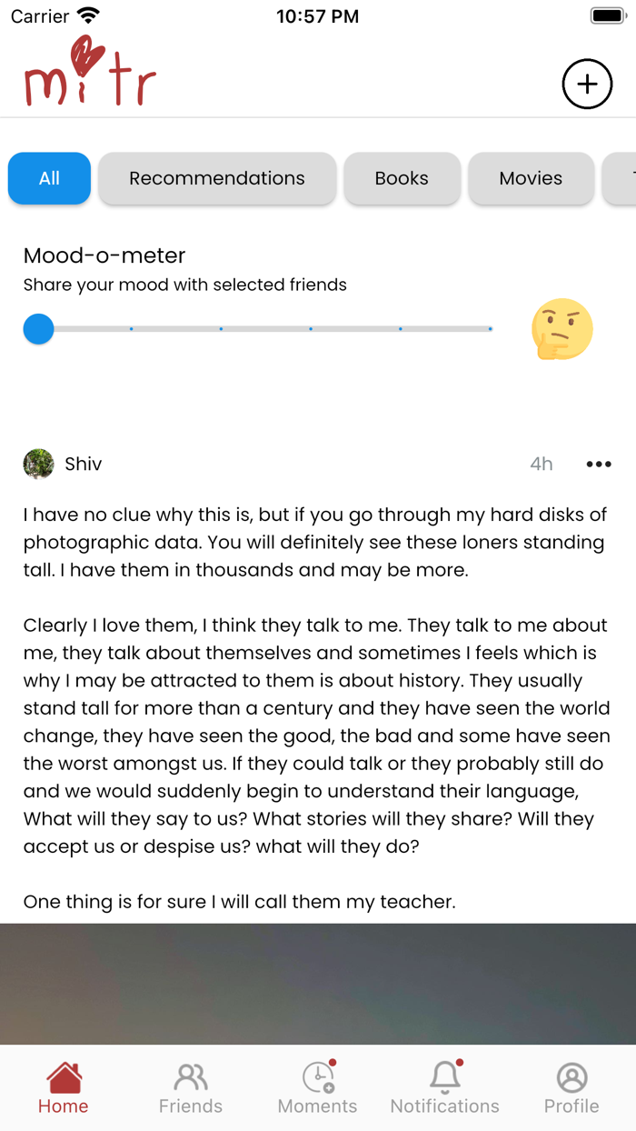The height and width of the screenshot is (1131, 636).
Task: Select the Books filter chip
Action: 402,178
